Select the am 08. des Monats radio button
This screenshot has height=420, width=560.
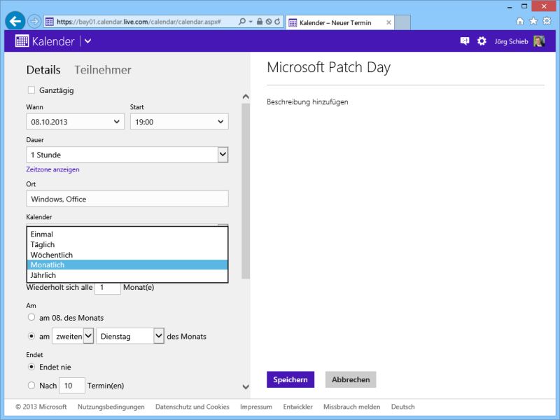pyautogui.click(x=31, y=317)
